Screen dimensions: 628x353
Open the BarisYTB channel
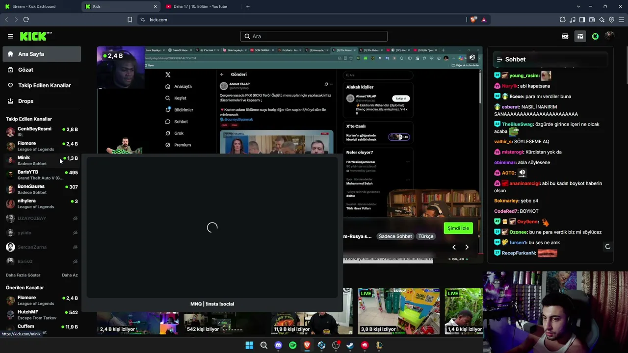[41, 175]
